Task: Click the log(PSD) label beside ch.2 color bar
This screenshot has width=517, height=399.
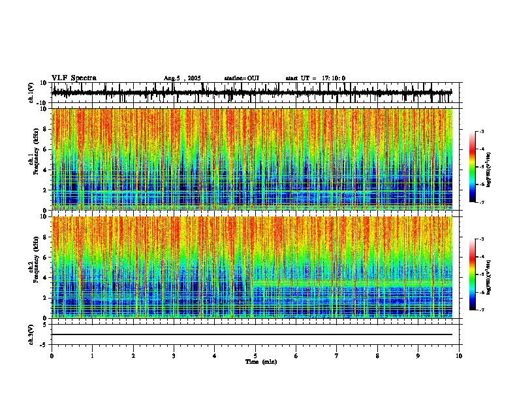Action: point(489,277)
